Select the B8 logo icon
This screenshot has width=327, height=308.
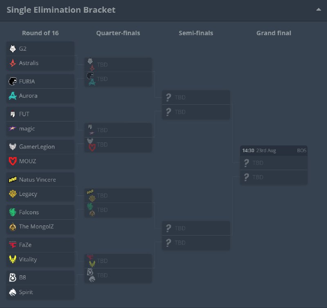pos(13,278)
